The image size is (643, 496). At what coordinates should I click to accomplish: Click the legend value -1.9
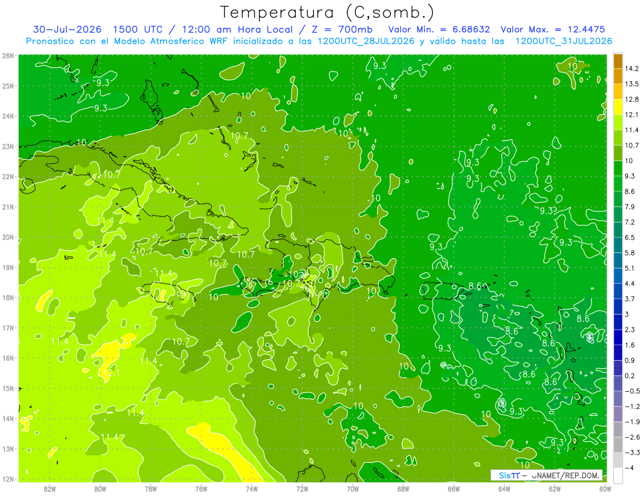pos(631,422)
